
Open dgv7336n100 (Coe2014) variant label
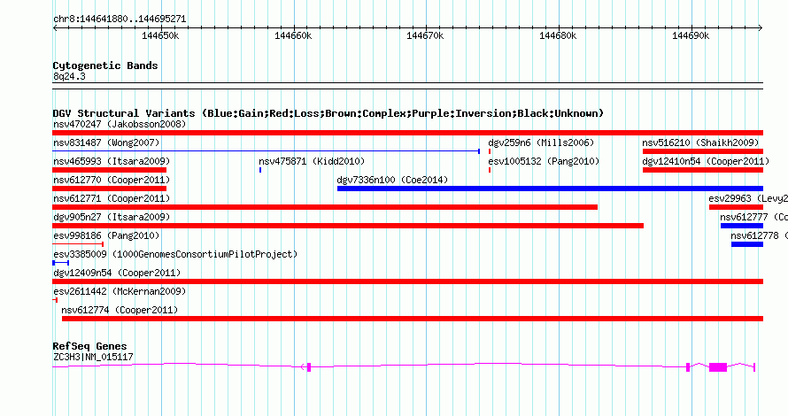tap(392, 180)
